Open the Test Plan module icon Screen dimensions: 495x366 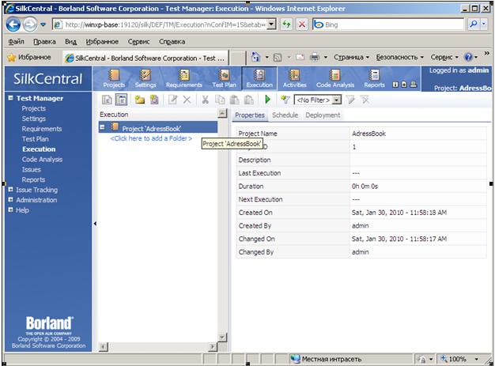pyautogui.click(x=224, y=78)
